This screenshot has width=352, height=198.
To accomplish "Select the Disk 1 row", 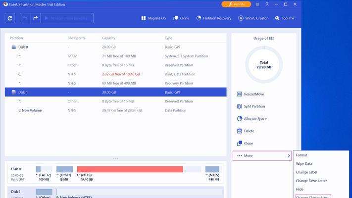I will point(116,92).
